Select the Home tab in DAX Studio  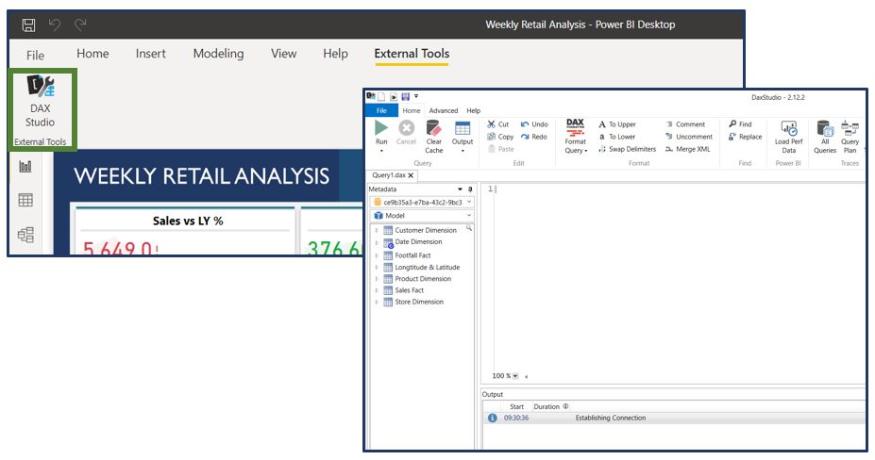(x=412, y=110)
